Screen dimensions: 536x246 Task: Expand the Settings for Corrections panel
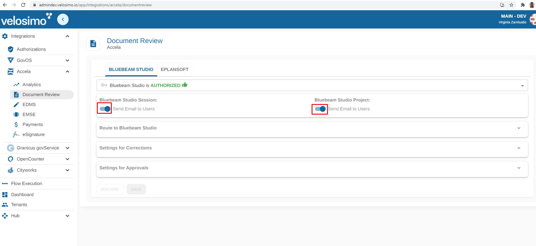tap(519, 148)
